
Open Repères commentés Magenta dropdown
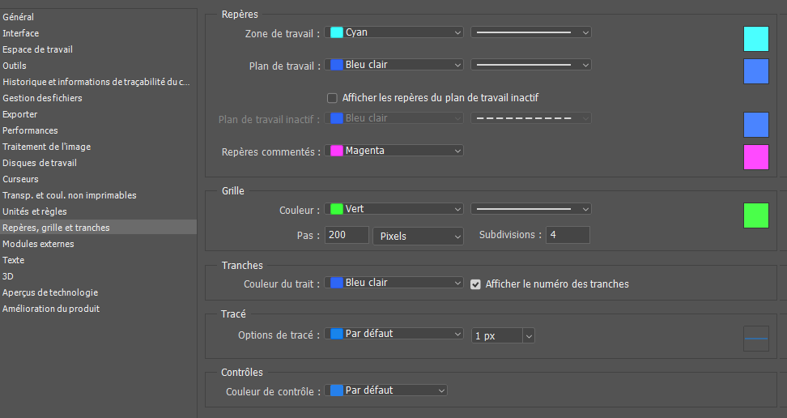394,151
